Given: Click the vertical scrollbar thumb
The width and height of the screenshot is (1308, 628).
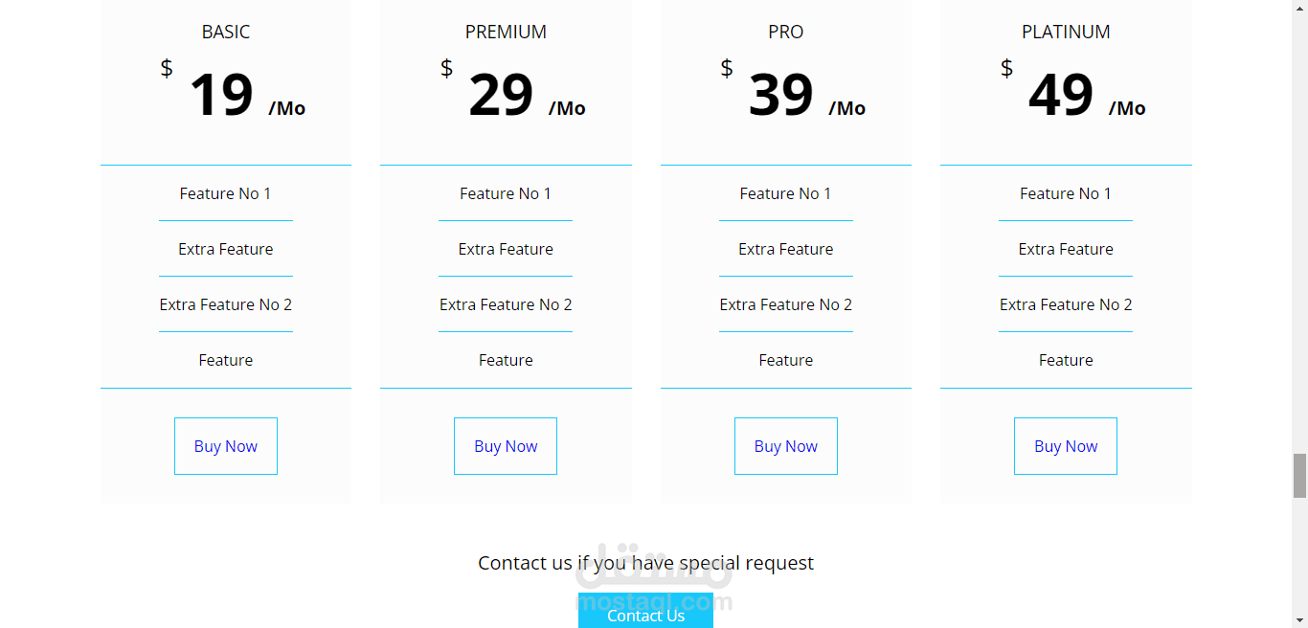Looking at the screenshot, I should pyautogui.click(x=1299, y=476).
